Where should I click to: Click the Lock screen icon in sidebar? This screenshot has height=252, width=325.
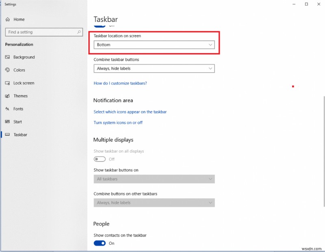point(7,83)
